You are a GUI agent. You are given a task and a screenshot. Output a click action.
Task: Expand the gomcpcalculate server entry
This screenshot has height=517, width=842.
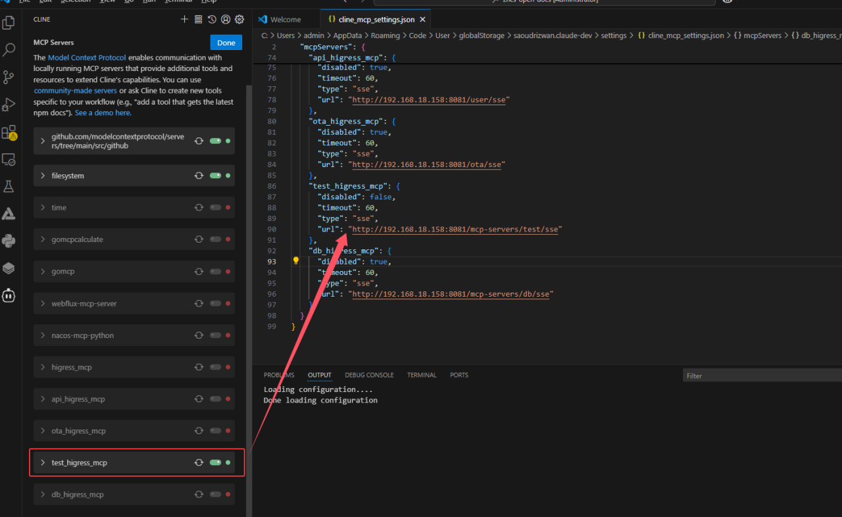(43, 239)
